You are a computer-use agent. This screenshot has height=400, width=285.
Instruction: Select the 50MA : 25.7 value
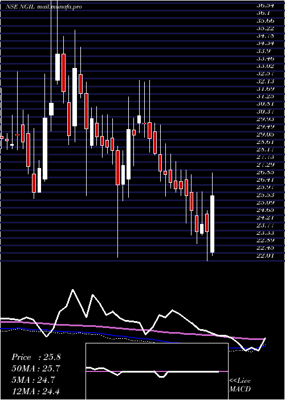(x=36, y=369)
